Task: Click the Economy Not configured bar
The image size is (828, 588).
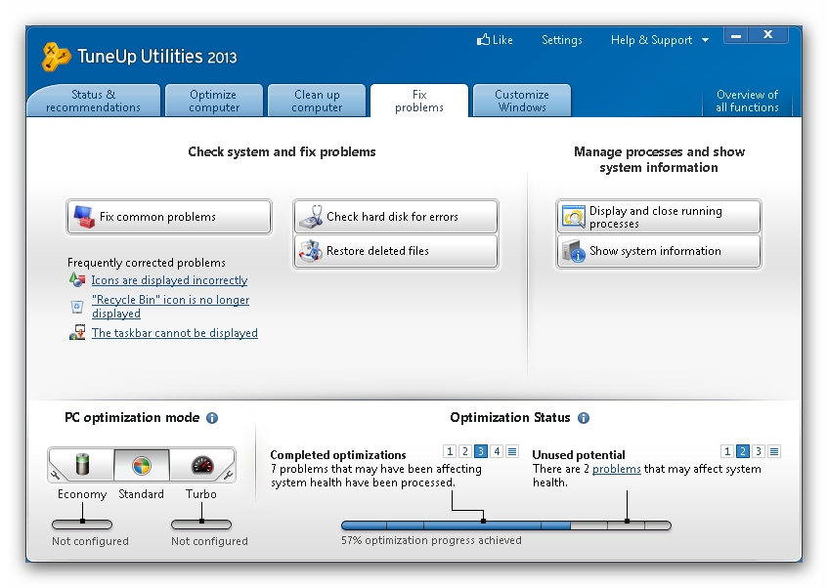Action: click(82, 525)
